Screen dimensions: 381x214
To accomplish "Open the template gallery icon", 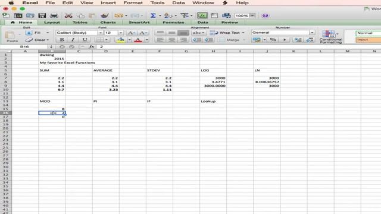I will click(x=18, y=15).
